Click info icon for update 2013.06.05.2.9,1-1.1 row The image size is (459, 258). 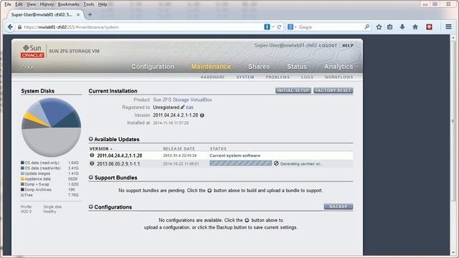tap(92, 163)
